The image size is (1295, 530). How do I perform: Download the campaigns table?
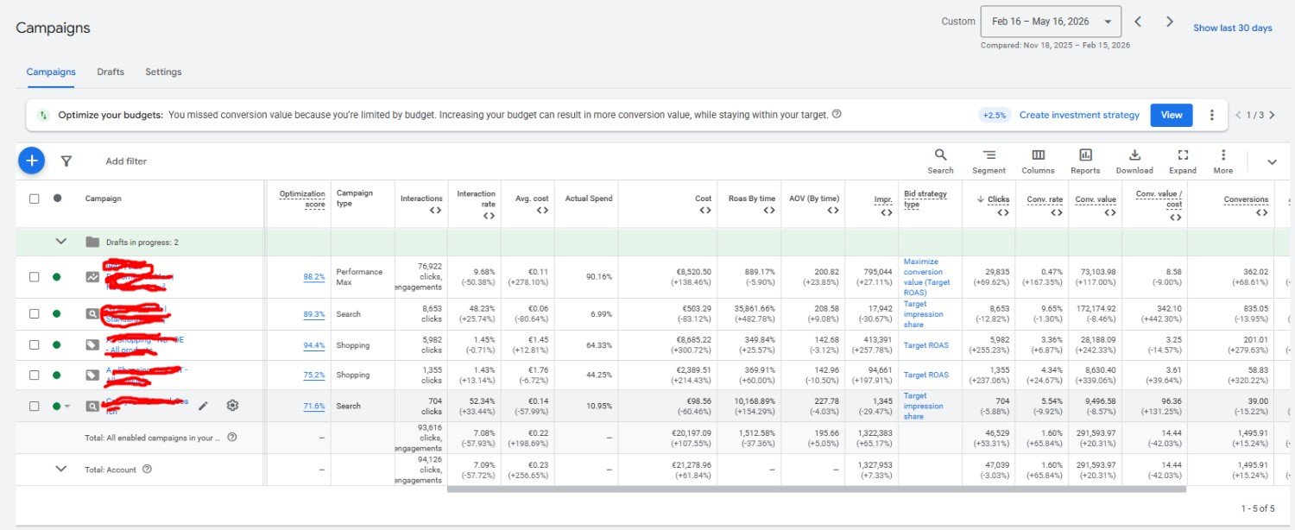pos(1134,161)
